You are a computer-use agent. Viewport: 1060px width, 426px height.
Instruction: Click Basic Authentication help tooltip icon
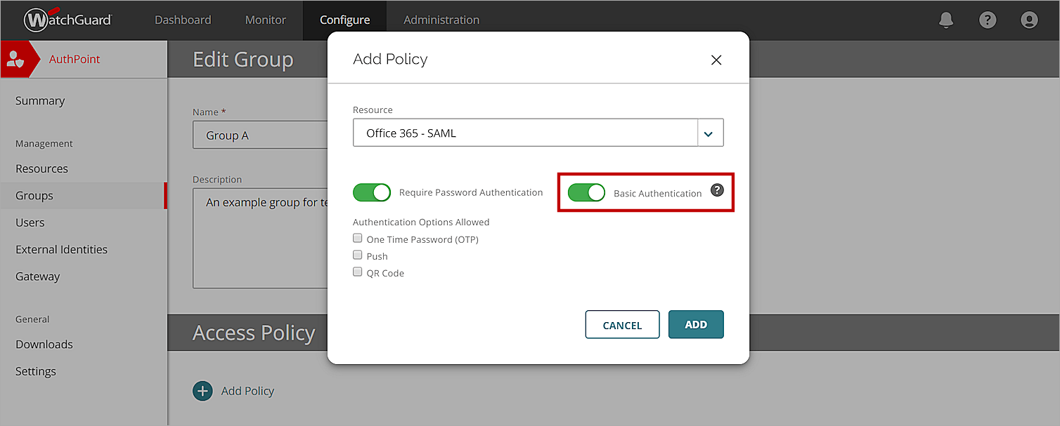(x=717, y=189)
